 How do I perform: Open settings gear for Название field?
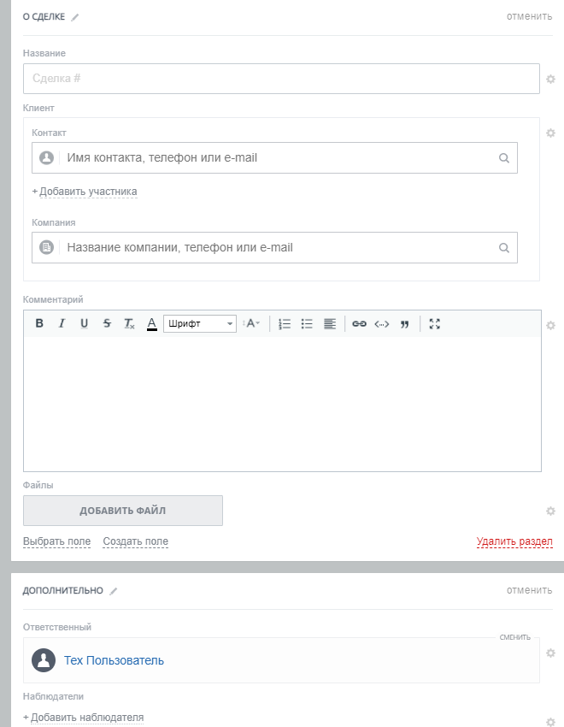(550, 80)
